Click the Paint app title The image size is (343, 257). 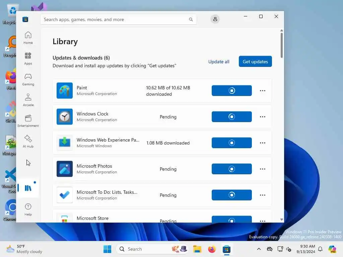(82, 88)
